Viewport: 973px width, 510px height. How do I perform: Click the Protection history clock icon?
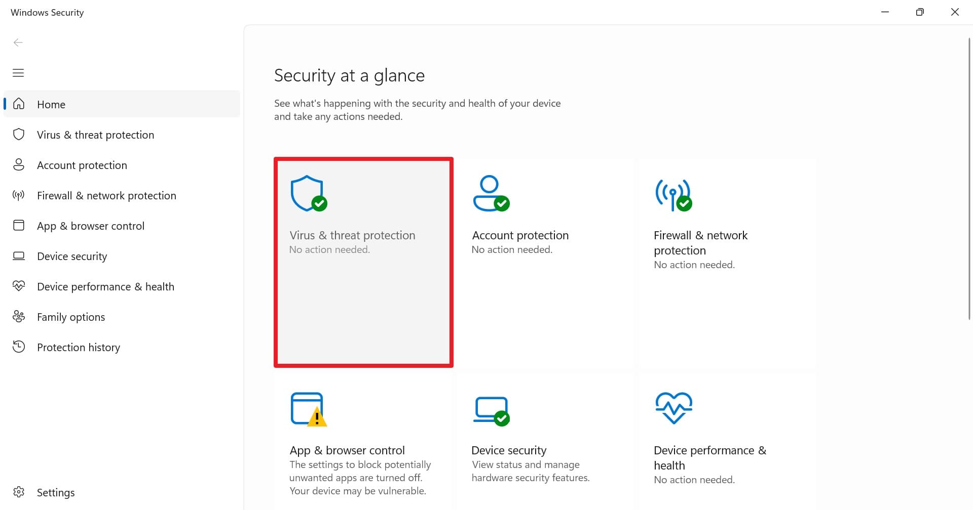click(x=19, y=347)
